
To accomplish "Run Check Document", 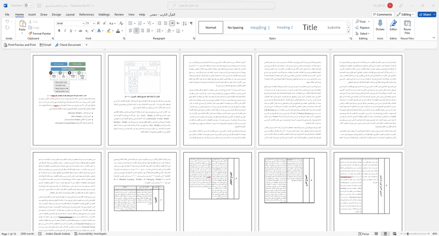I will (x=68, y=45).
